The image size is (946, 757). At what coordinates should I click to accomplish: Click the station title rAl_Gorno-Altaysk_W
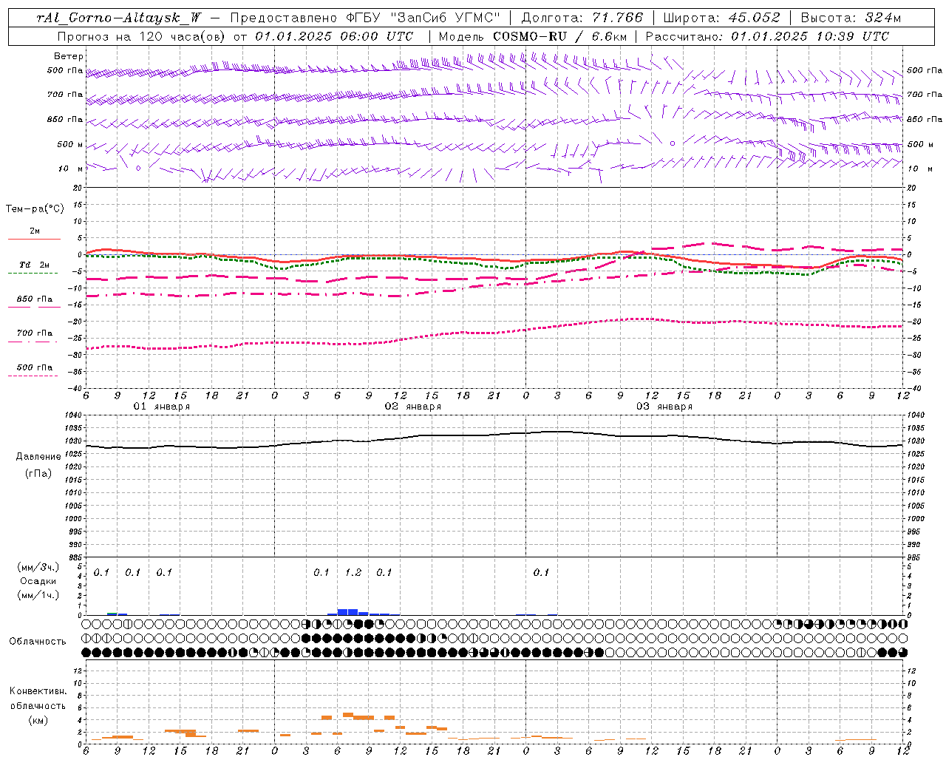(119, 18)
